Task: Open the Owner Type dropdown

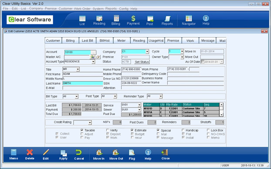Action: [182, 57]
